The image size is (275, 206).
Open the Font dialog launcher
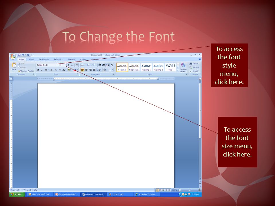click(x=78, y=74)
